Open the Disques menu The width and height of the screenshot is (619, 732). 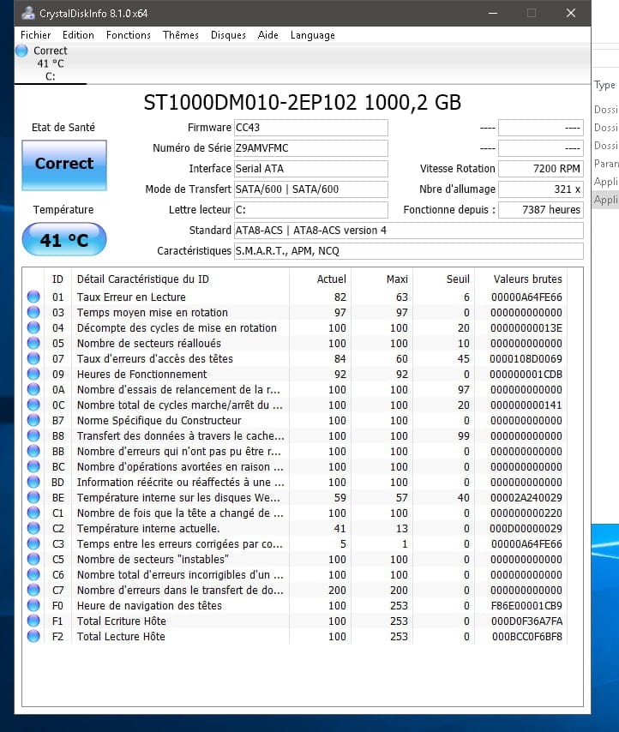click(x=228, y=35)
